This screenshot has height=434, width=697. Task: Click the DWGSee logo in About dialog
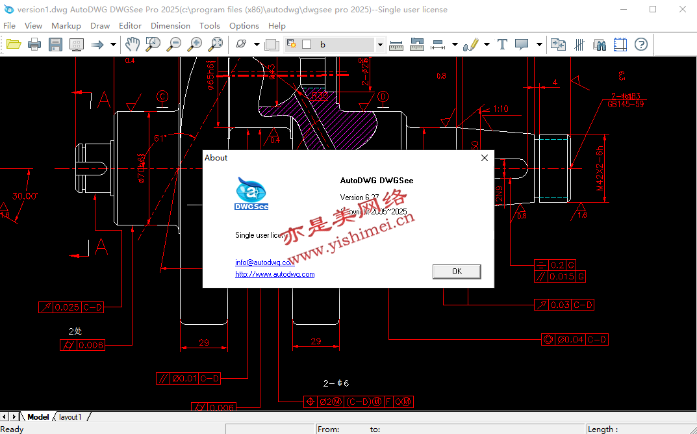click(x=251, y=194)
